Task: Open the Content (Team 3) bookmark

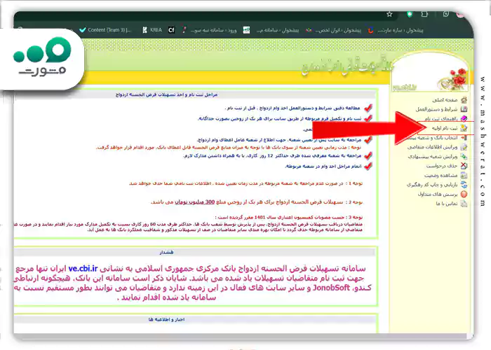Action: [105, 30]
